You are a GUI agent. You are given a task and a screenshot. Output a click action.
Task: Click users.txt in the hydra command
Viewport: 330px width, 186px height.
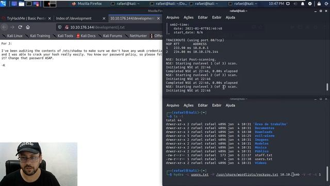(x=200, y=175)
